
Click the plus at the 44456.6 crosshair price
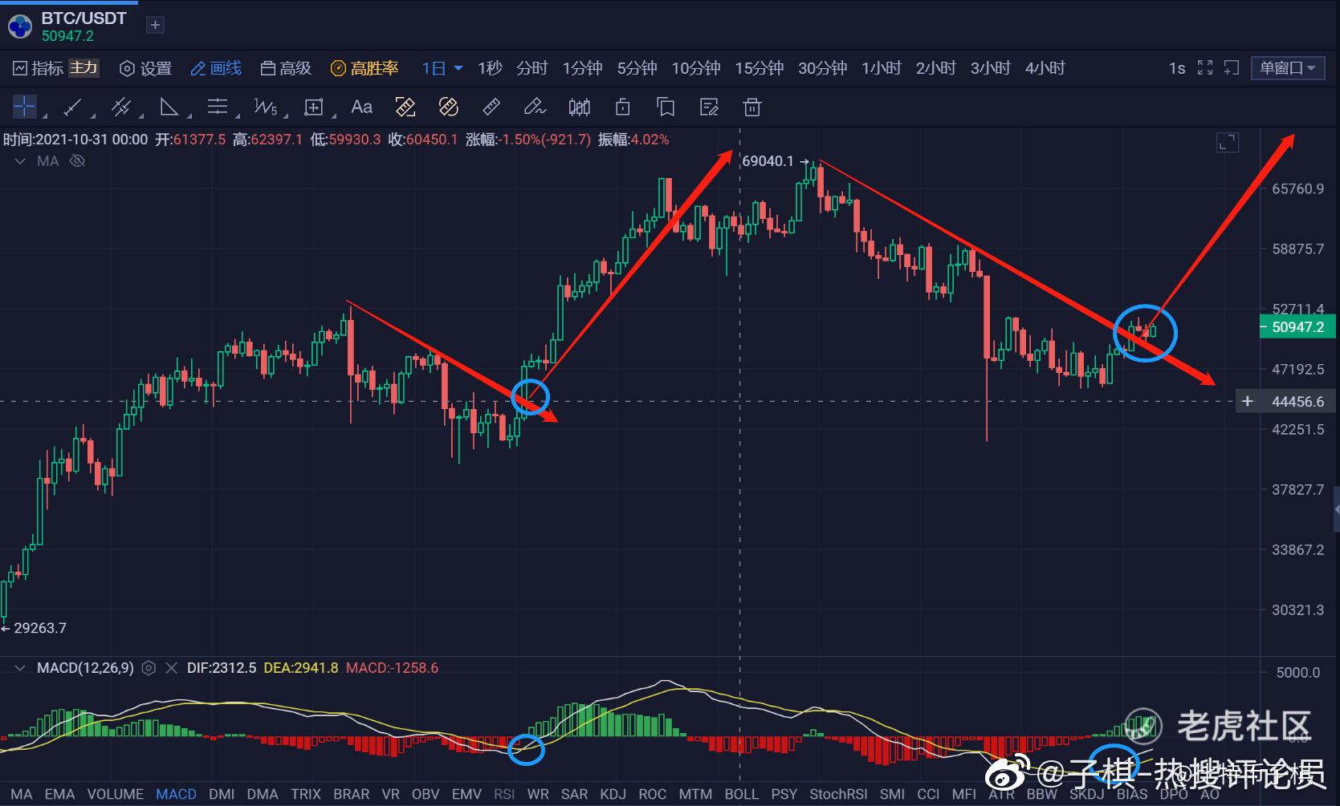(1247, 401)
